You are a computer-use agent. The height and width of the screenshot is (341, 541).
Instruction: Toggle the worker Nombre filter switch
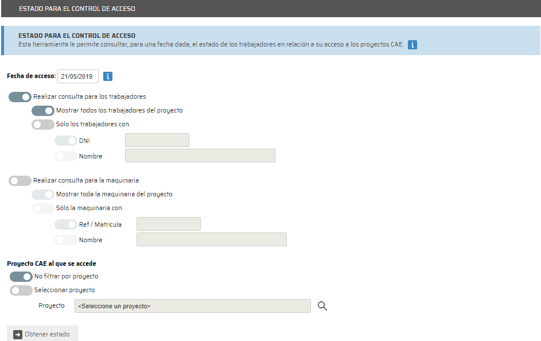coord(65,156)
